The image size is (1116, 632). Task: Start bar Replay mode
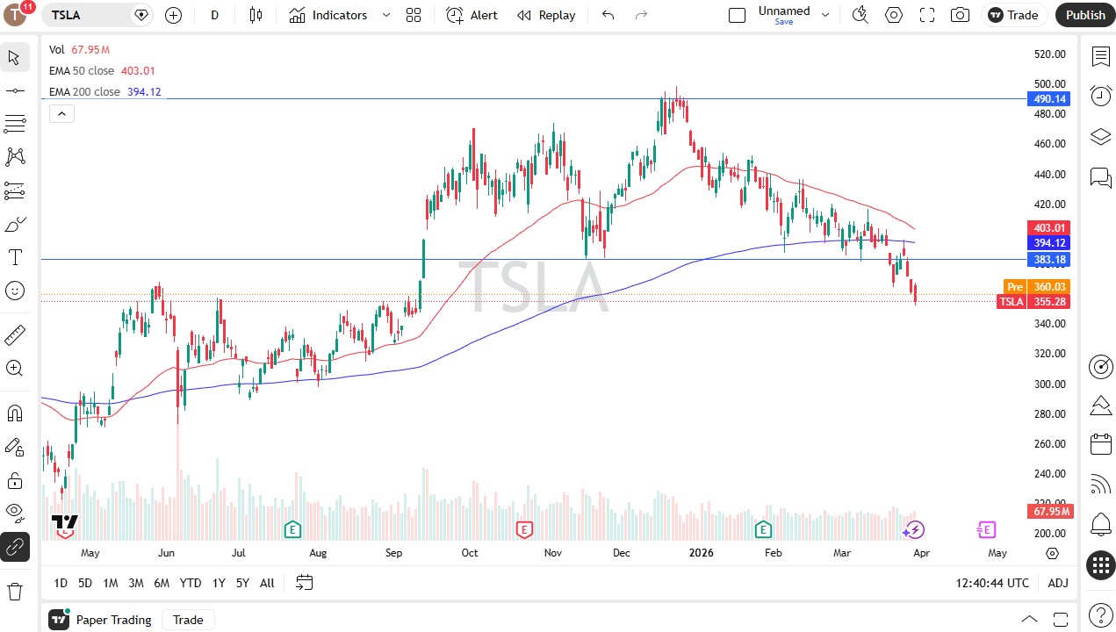546,15
